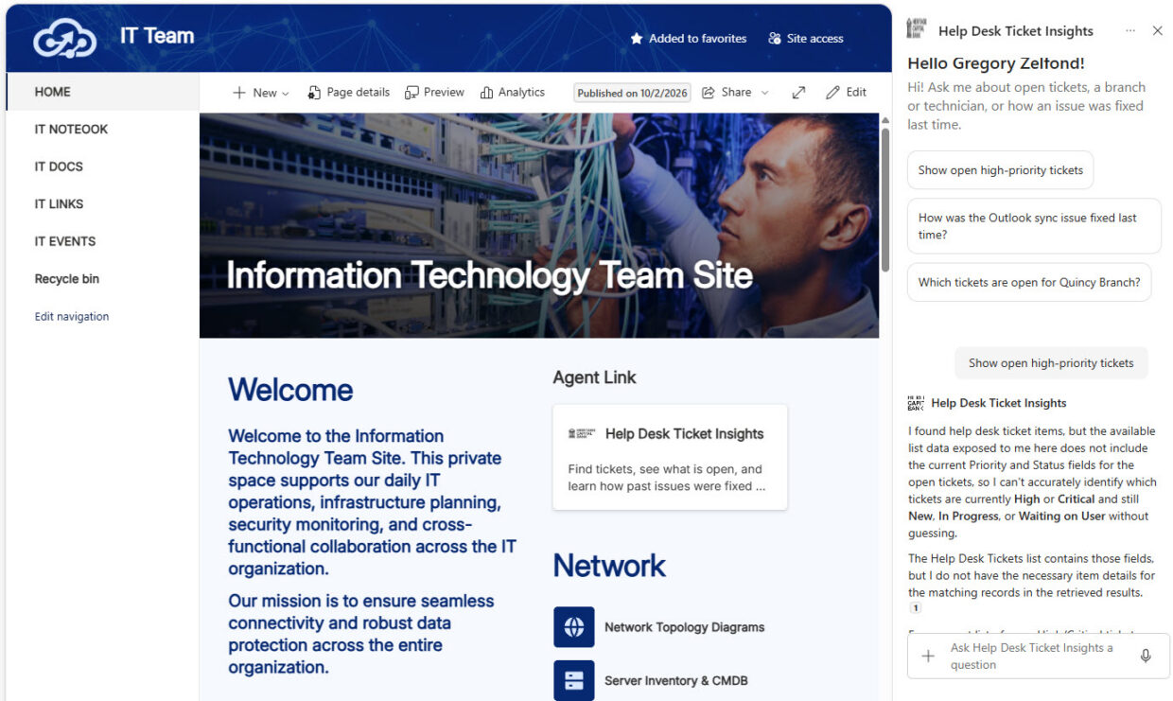Click the agent avatar icon in the response
The image size is (1173, 701).
coord(916,403)
